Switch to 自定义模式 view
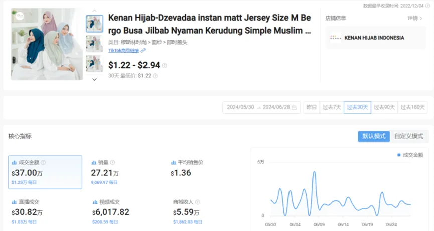Viewport: 434px width, 231px height. (408, 136)
